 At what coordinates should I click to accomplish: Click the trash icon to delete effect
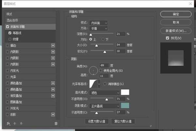click(x=56, y=123)
